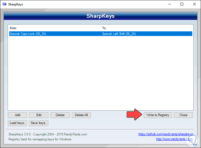Select the Caps Lock (00_3A) mapping row

click(x=100, y=34)
